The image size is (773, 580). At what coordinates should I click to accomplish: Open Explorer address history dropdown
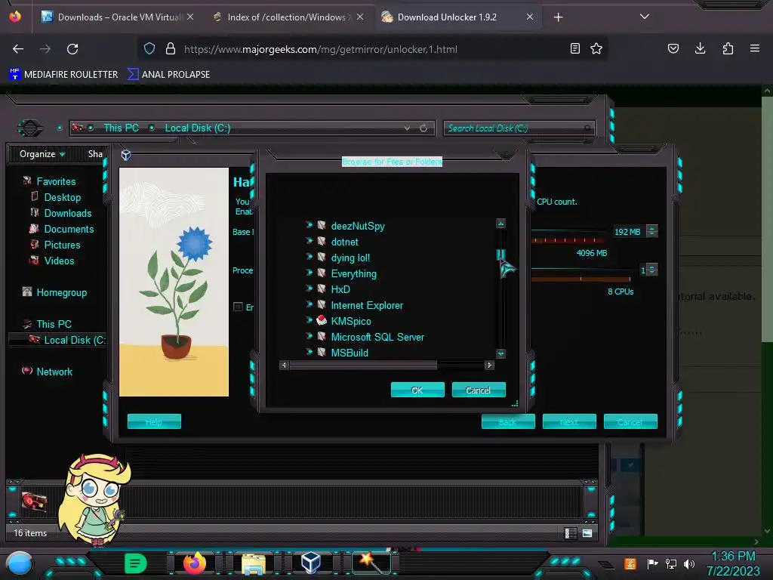407,128
